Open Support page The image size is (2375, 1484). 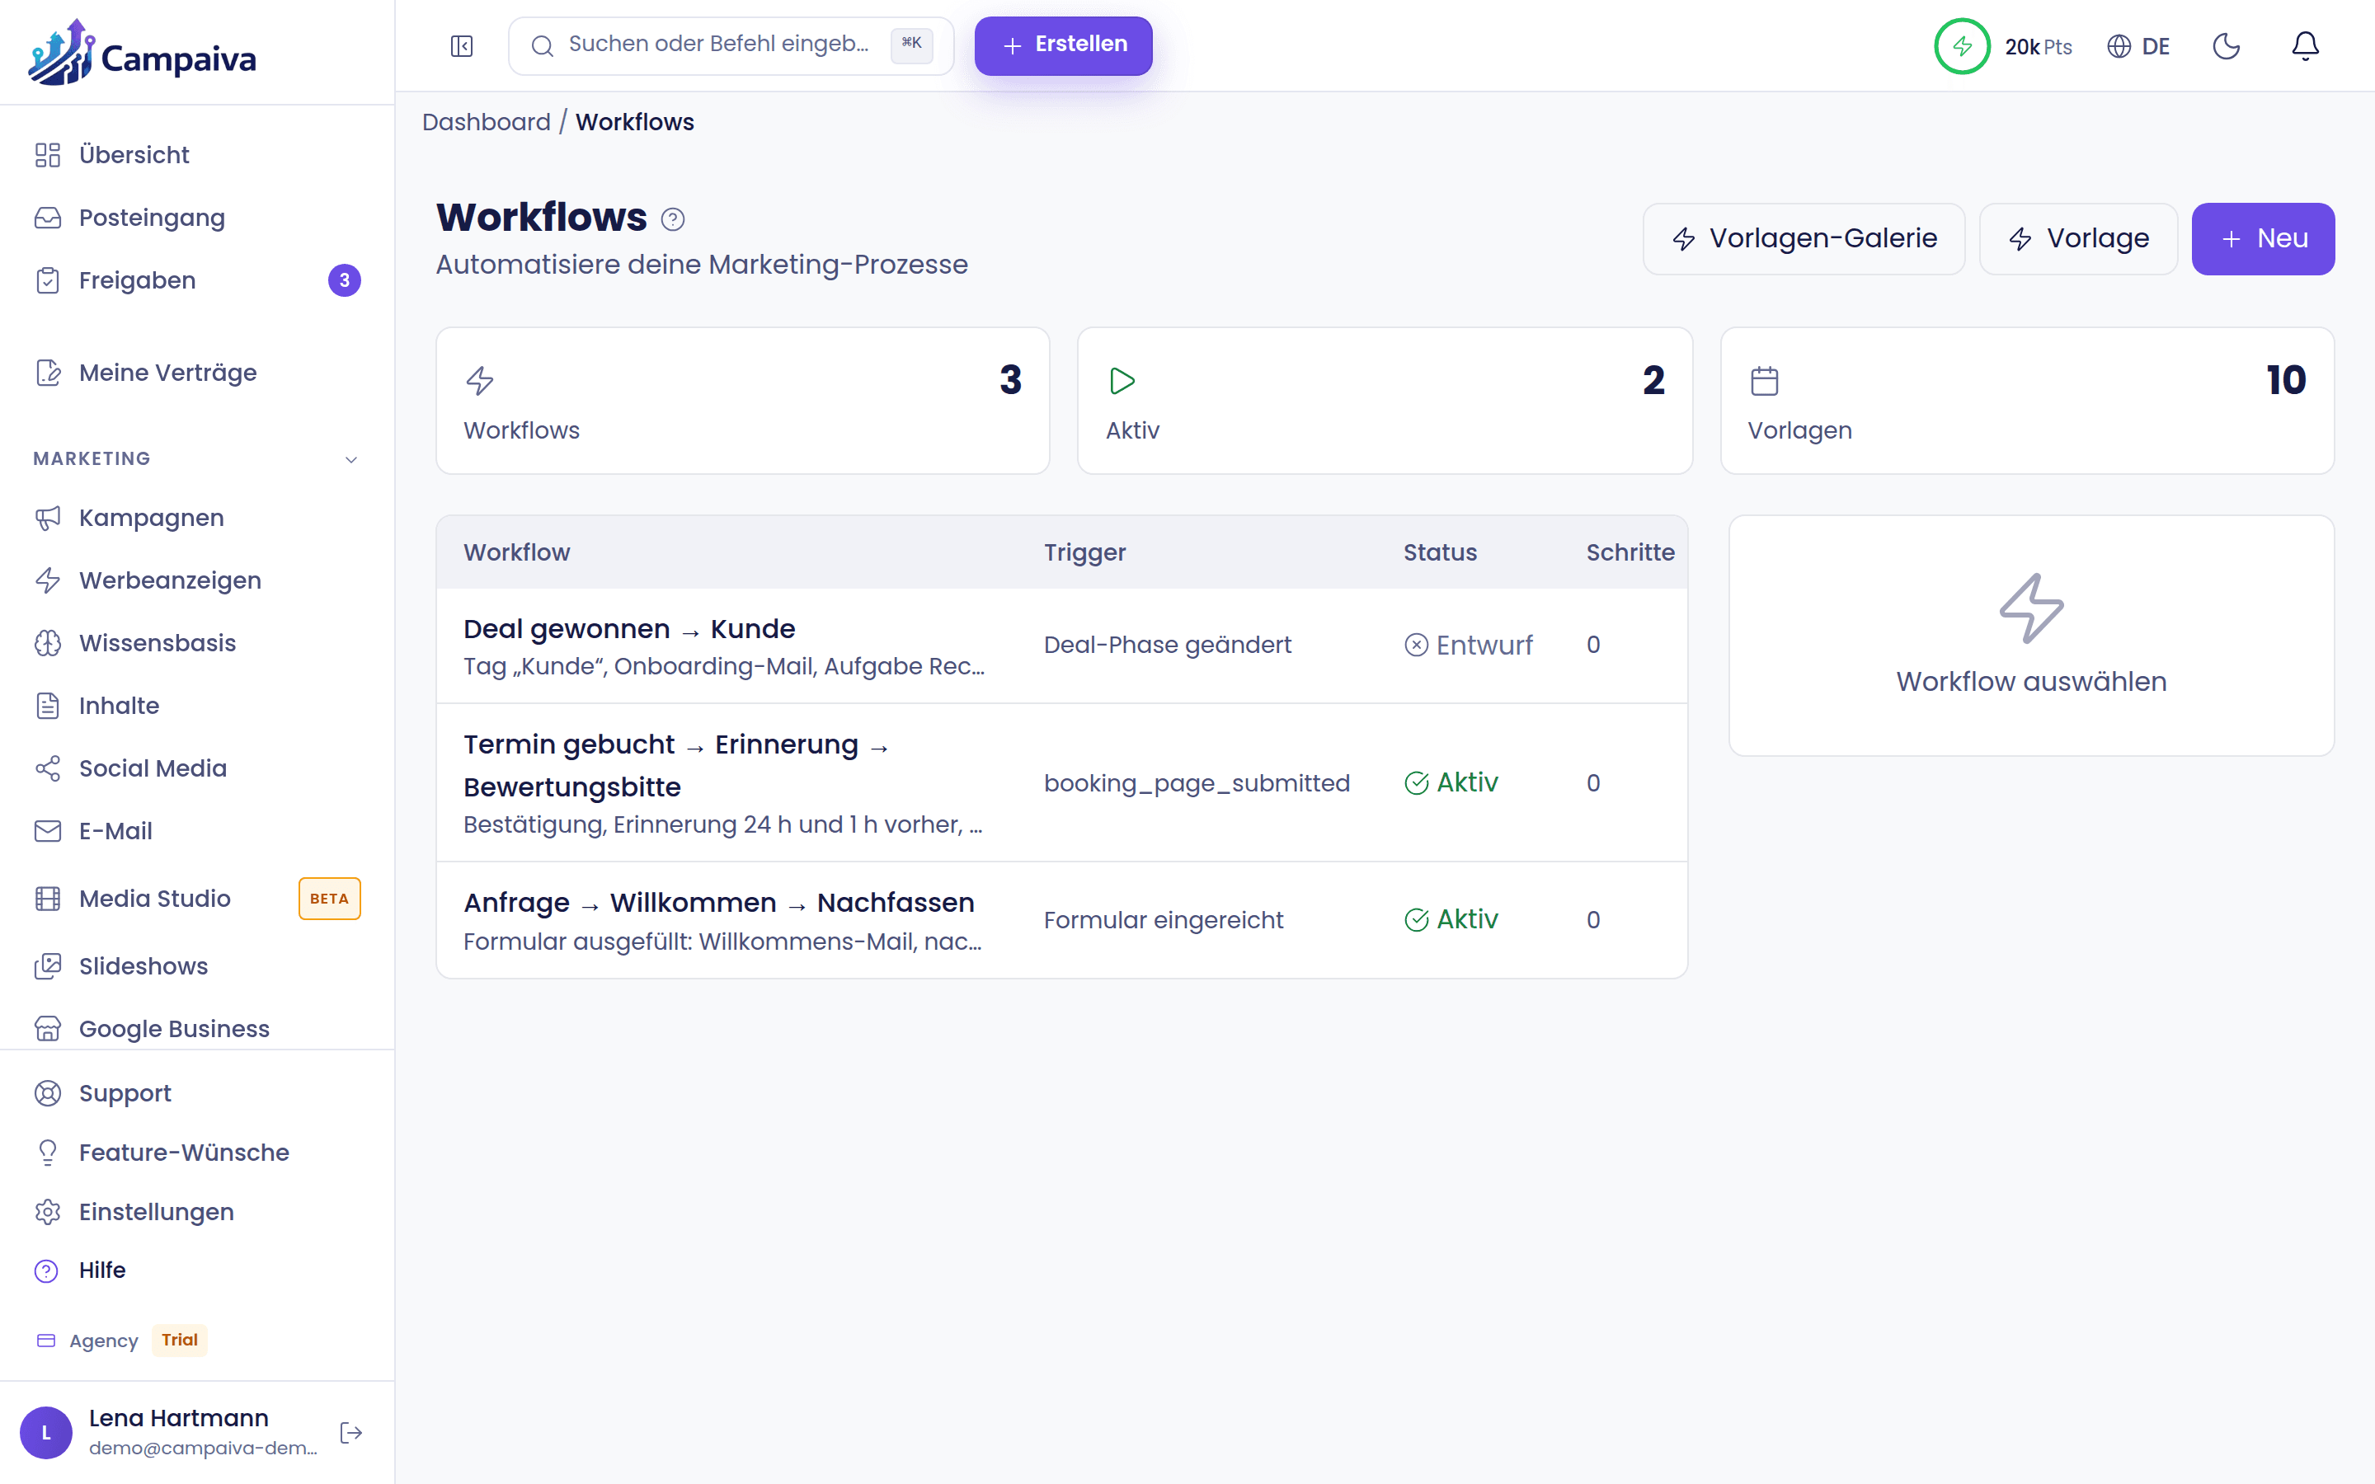[x=196, y=1093]
